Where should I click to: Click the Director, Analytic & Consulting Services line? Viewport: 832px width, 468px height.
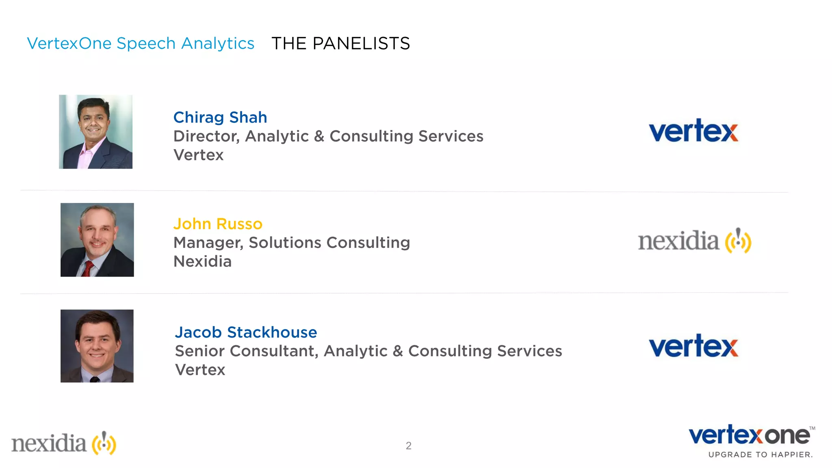[328, 136]
